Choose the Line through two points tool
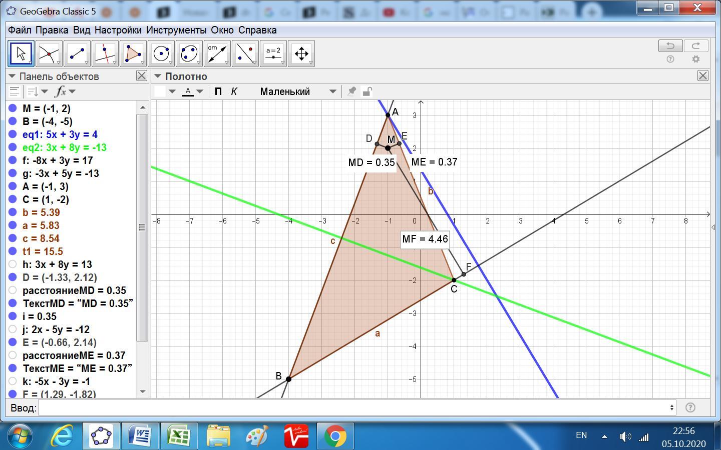The height and width of the screenshot is (450, 721). (77, 53)
